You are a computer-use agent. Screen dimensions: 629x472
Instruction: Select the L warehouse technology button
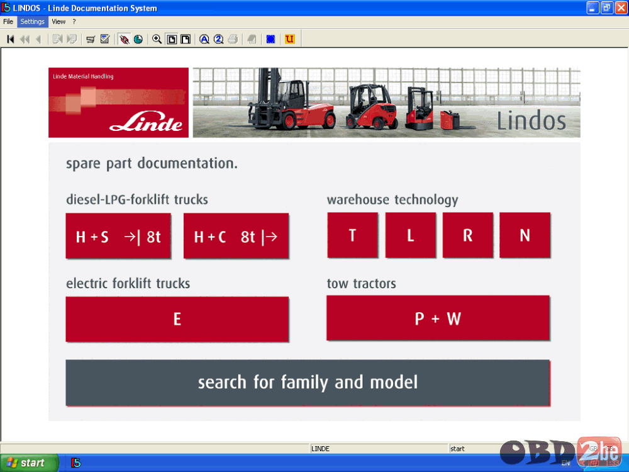click(410, 235)
